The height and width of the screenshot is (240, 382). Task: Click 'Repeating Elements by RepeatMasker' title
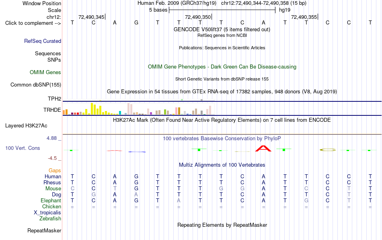pos(222,225)
